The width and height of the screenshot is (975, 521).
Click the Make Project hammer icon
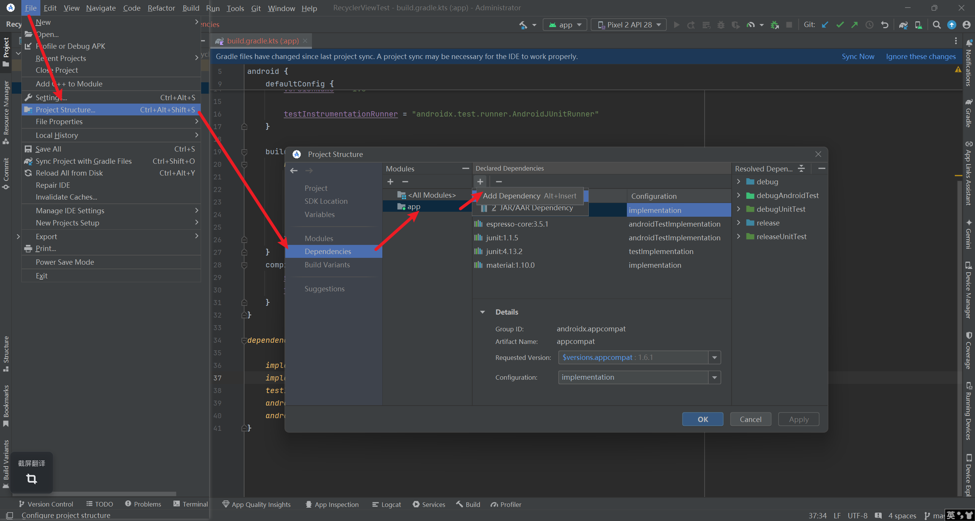click(x=523, y=25)
